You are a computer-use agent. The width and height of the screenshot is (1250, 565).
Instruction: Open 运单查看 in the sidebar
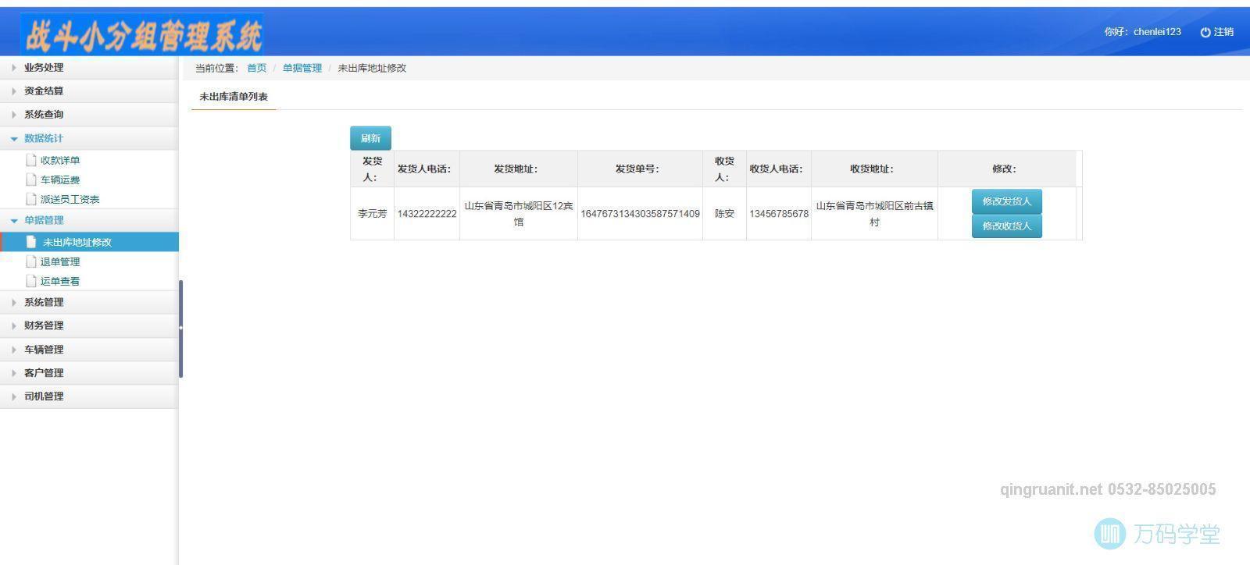[60, 281]
